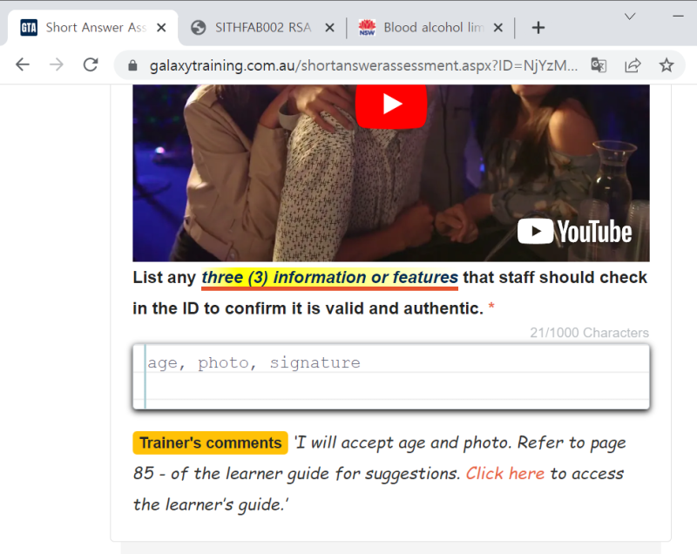Open the video on YouTube via logo
Screen dimensions: 697x554
pyautogui.click(x=574, y=232)
